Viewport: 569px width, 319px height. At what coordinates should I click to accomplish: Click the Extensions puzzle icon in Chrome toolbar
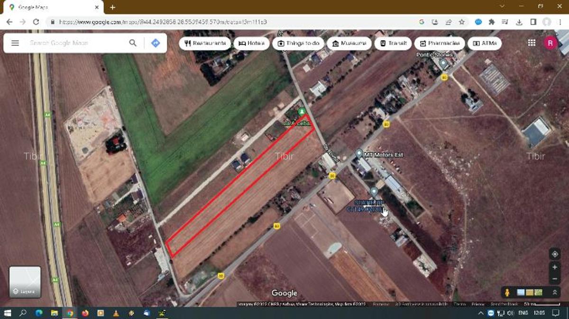point(493,21)
